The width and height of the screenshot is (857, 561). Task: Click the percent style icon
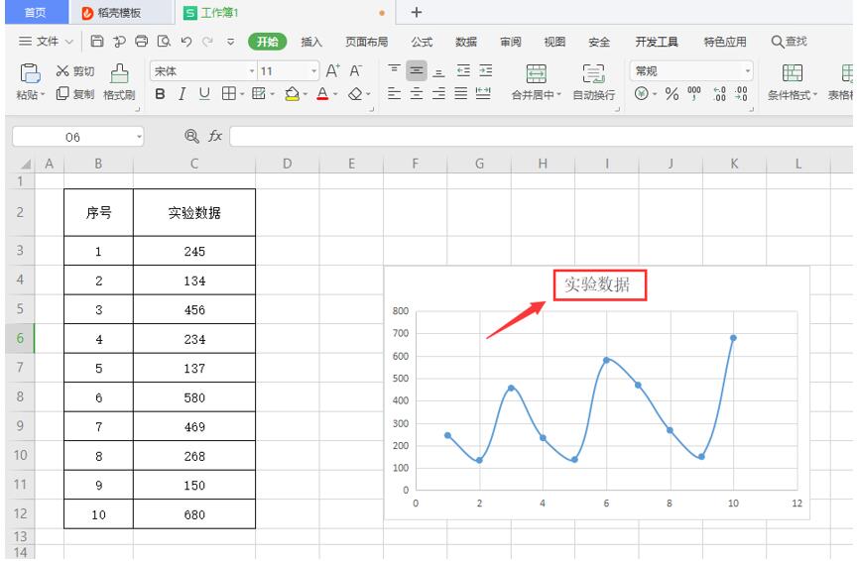click(672, 94)
